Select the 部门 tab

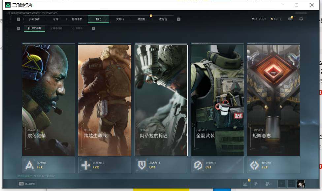(x=98, y=19)
